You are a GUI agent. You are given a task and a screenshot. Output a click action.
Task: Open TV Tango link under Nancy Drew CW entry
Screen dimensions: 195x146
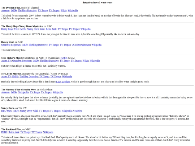pos(44,111)
